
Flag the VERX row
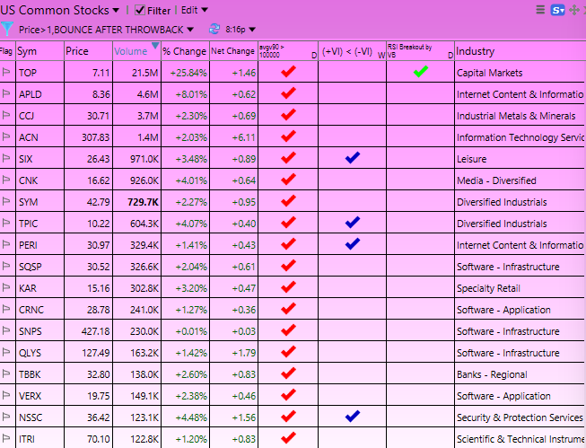pos(6,395)
